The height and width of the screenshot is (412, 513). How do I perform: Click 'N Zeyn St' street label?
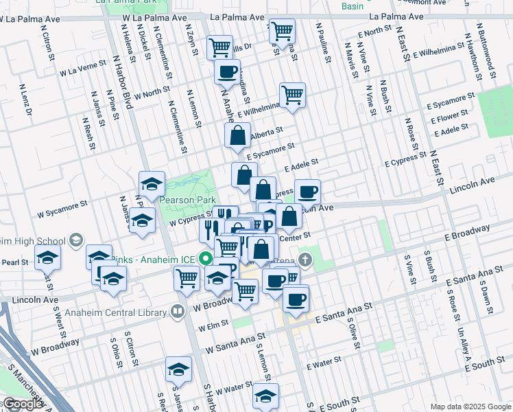(x=192, y=39)
